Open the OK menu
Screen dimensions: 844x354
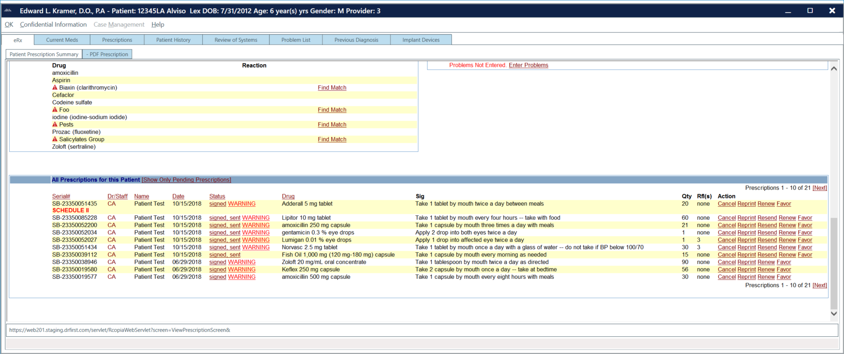pyautogui.click(x=9, y=25)
